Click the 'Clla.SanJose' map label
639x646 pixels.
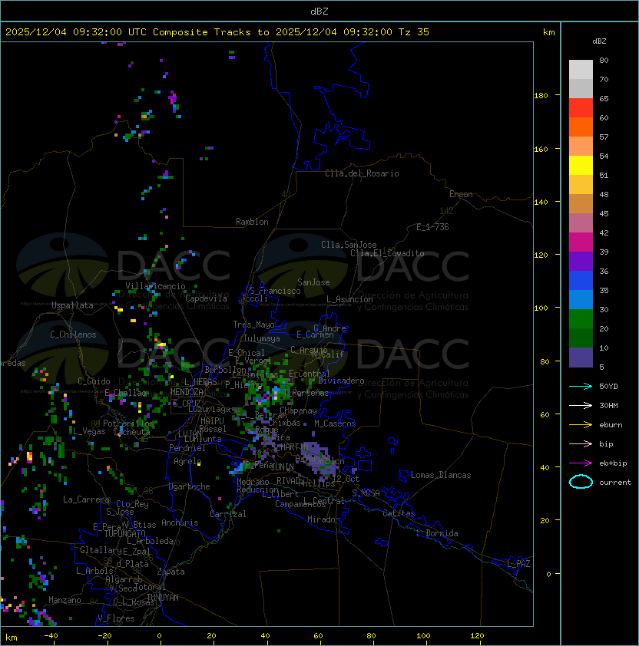pos(349,245)
